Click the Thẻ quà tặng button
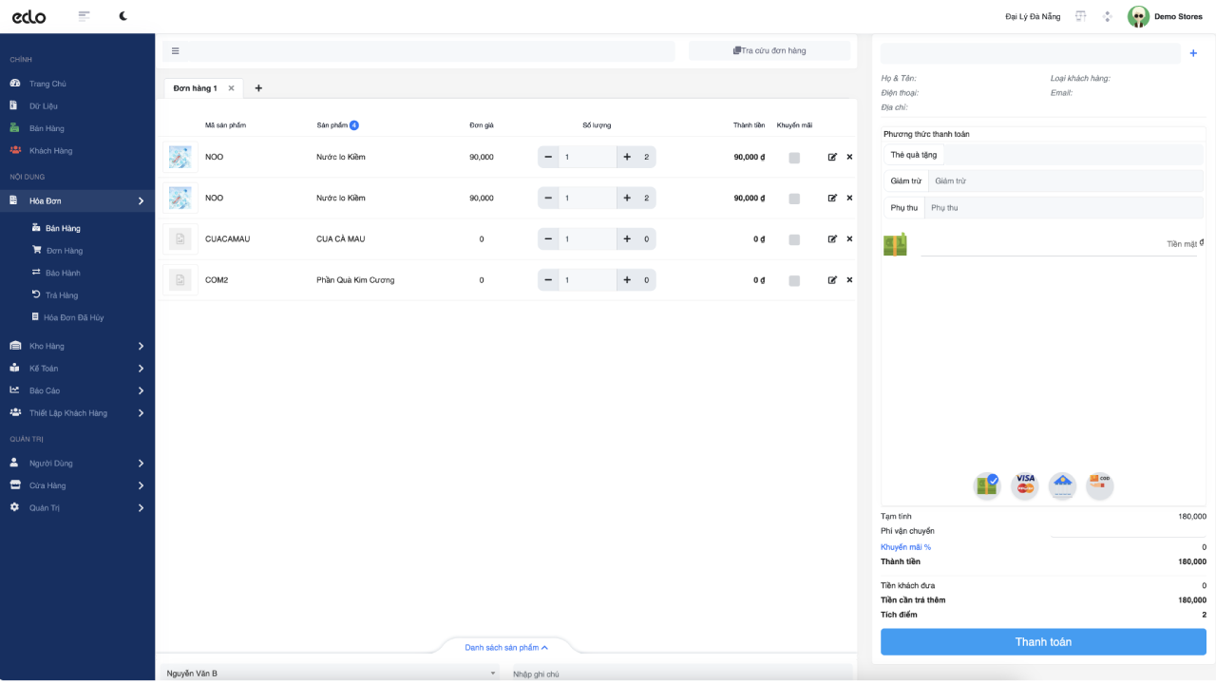Viewport: 1216px width, 684px height. coord(913,155)
